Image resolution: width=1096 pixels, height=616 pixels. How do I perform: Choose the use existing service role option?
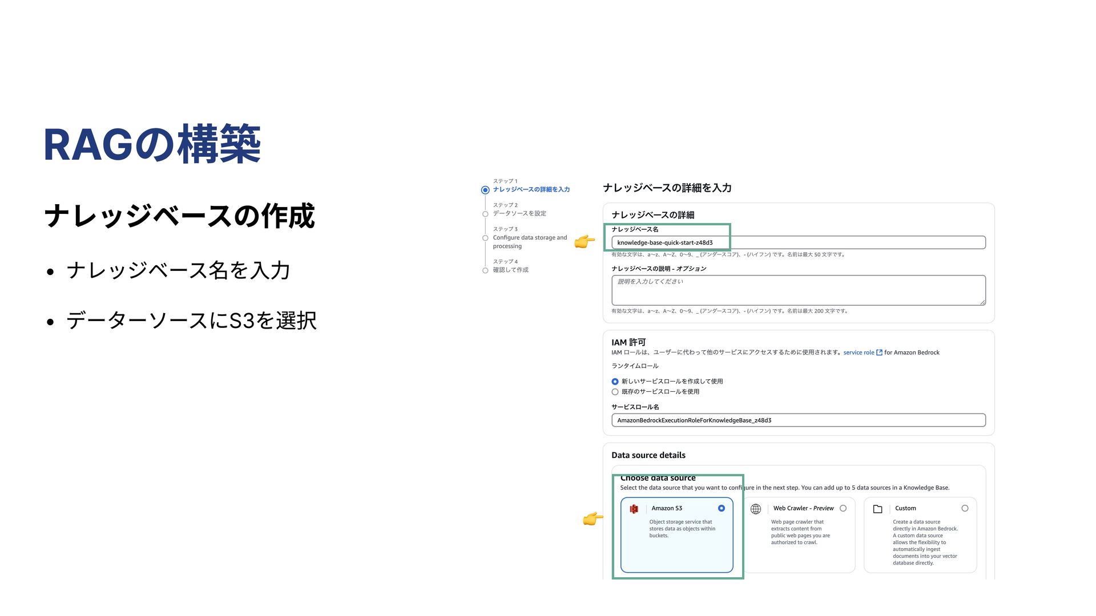click(615, 392)
